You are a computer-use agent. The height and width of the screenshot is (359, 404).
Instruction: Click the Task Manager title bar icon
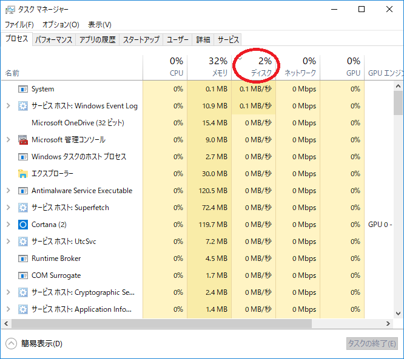click(10, 10)
